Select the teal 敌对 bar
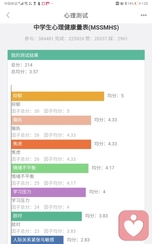Image resolution: width=152 pixels, height=244 pixels. 47,216
